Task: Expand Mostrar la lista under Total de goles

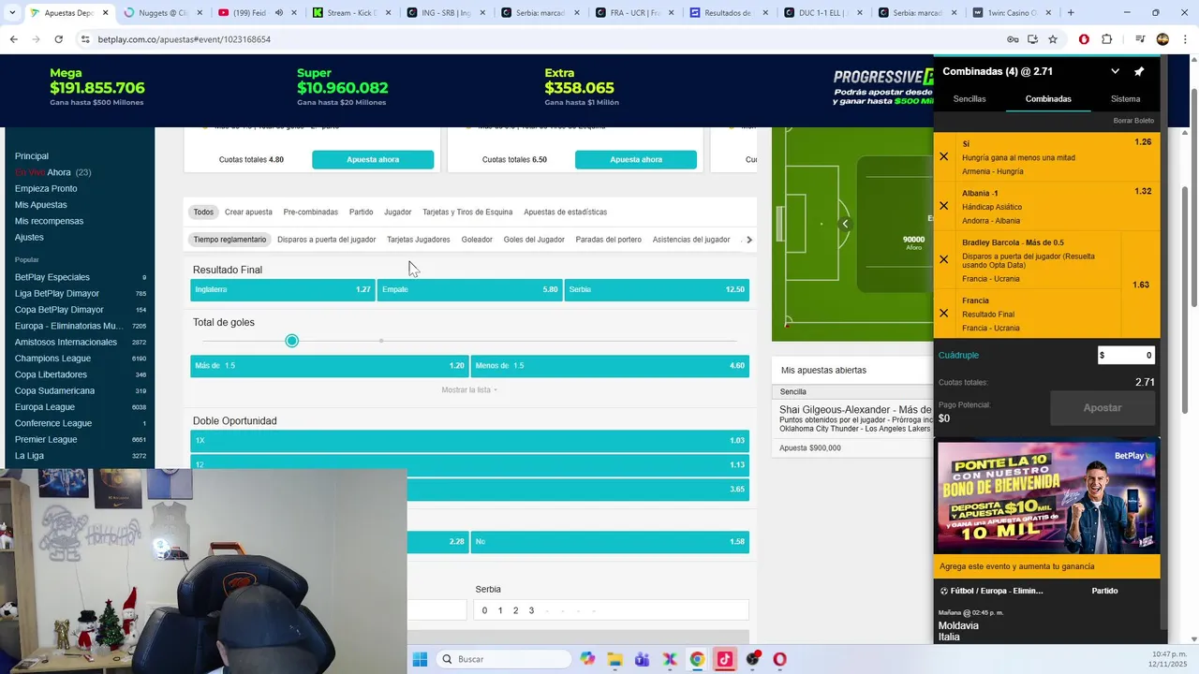Action: (469, 389)
